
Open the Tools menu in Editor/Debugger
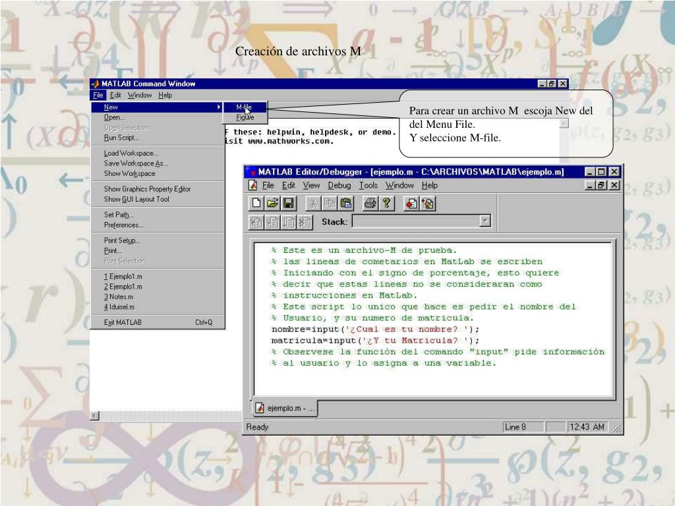368,185
